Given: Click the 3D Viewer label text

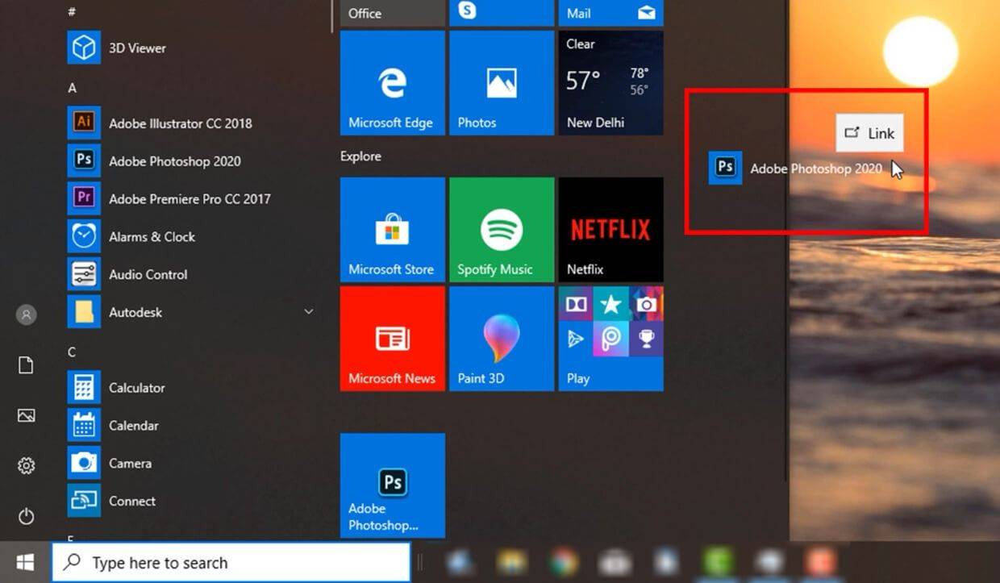Looking at the screenshot, I should [x=137, y=48].
